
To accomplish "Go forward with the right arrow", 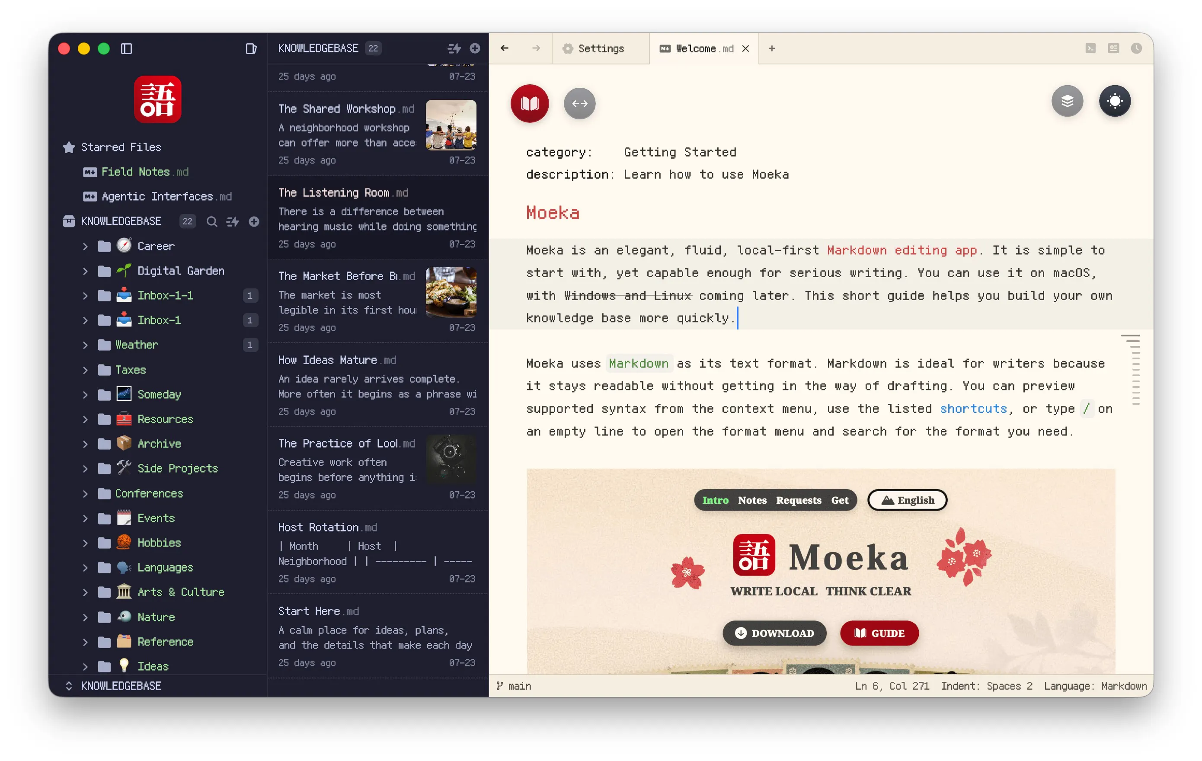I will click(536, 48).
